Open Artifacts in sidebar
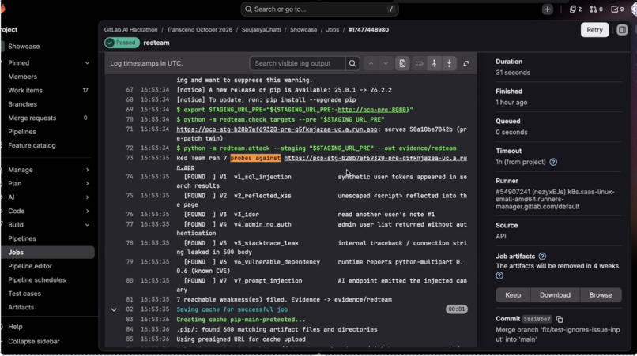This screenshot has height=356, width=637. click(x=21, y=307)
